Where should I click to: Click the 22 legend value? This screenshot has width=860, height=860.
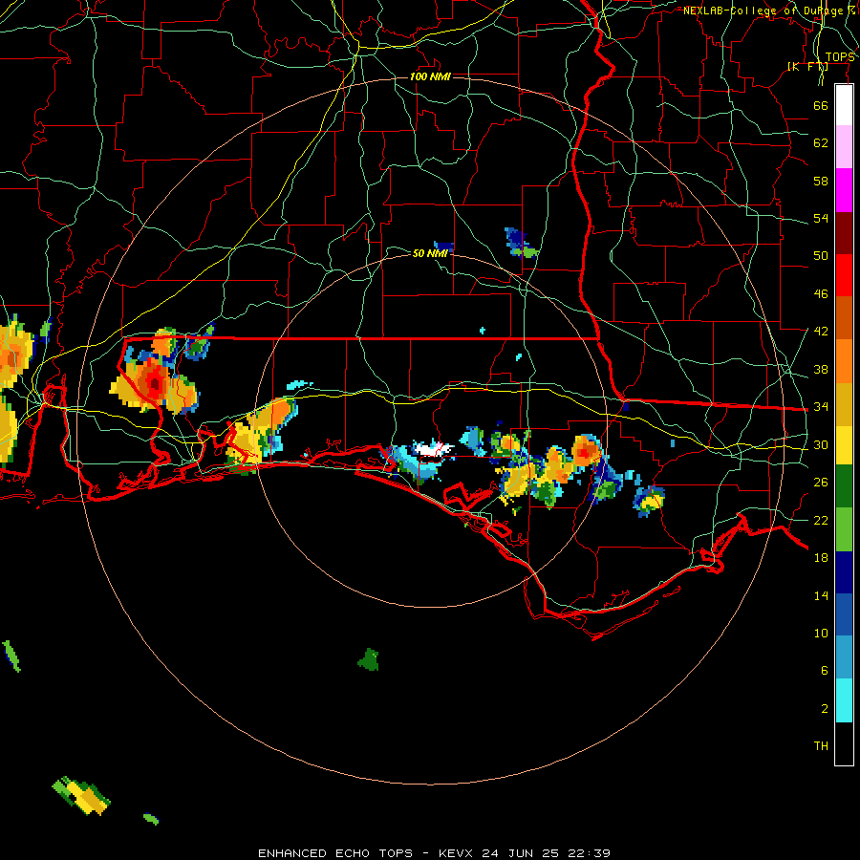(821, 520)
